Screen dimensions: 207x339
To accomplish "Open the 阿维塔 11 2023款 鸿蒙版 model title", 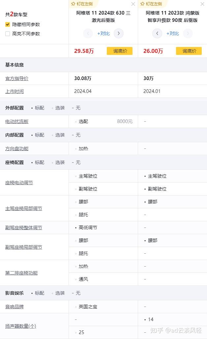I will point(172,17).
